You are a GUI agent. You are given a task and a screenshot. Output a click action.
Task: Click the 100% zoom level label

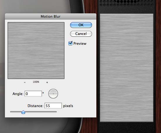tap(36, 82)
